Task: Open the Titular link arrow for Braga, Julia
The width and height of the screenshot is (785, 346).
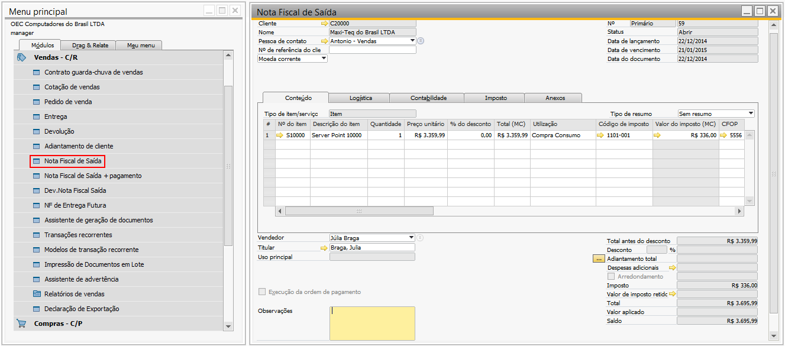Action: pyautogui.click(x=324, y=248)
